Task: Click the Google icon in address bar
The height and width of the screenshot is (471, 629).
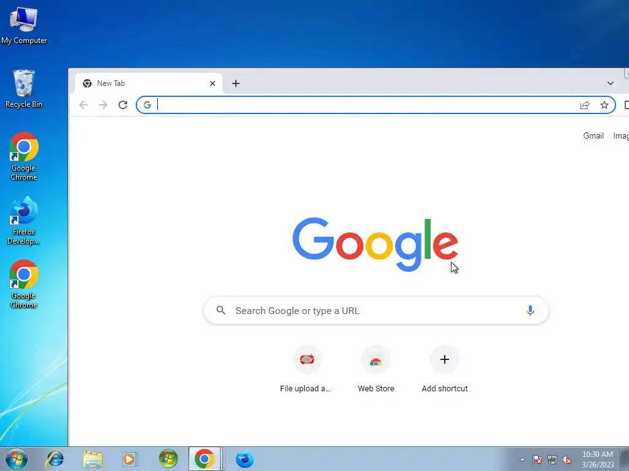Action: click(x=147, y=105)
